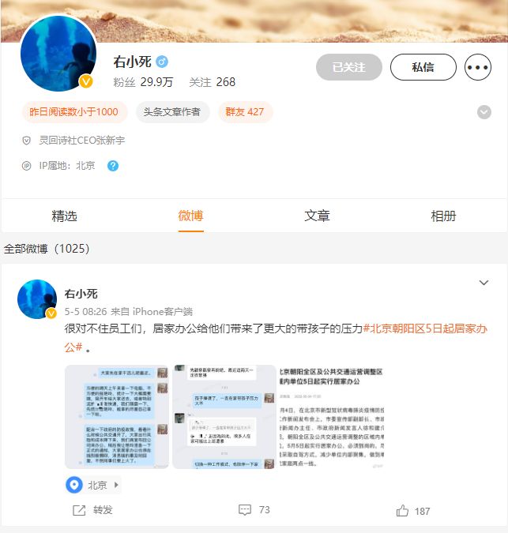Screen dimensions: 508x533
Task: Open the first chat screenshot thumbnail
Action: [x=117, y=416]
